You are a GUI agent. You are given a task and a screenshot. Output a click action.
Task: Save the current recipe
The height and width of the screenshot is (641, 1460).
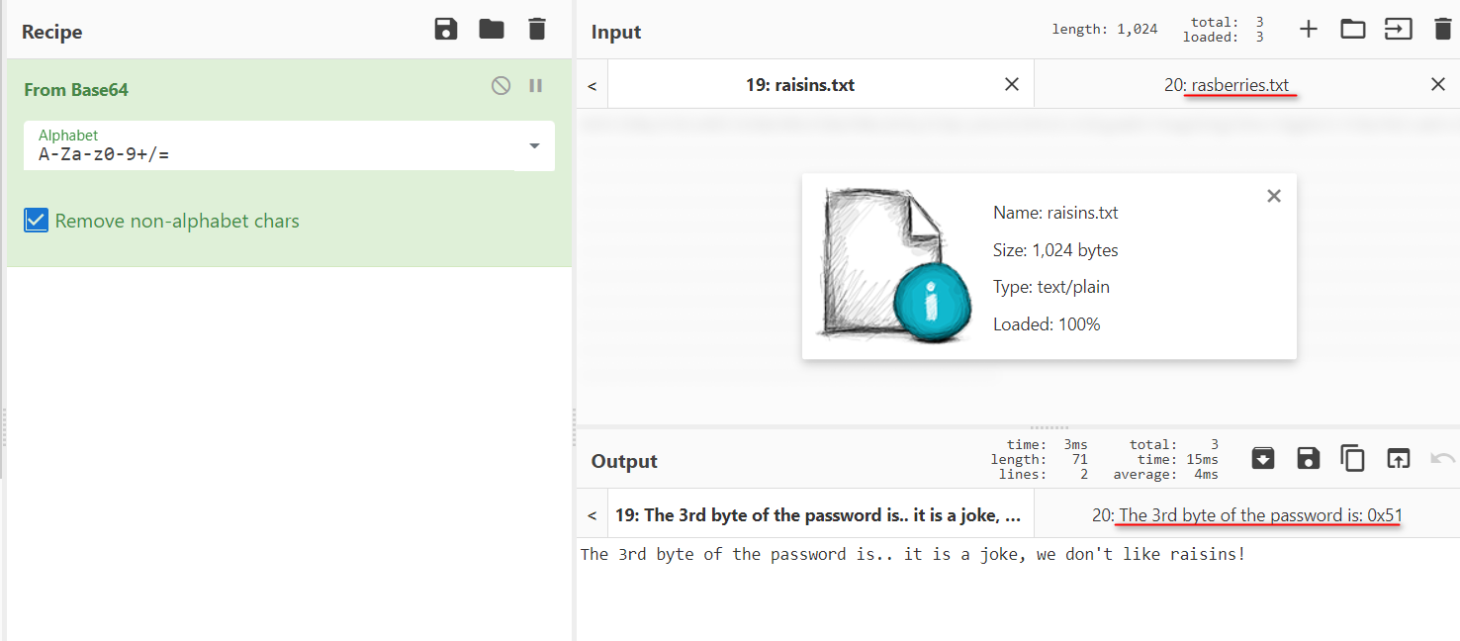click(x=446, y=30)
